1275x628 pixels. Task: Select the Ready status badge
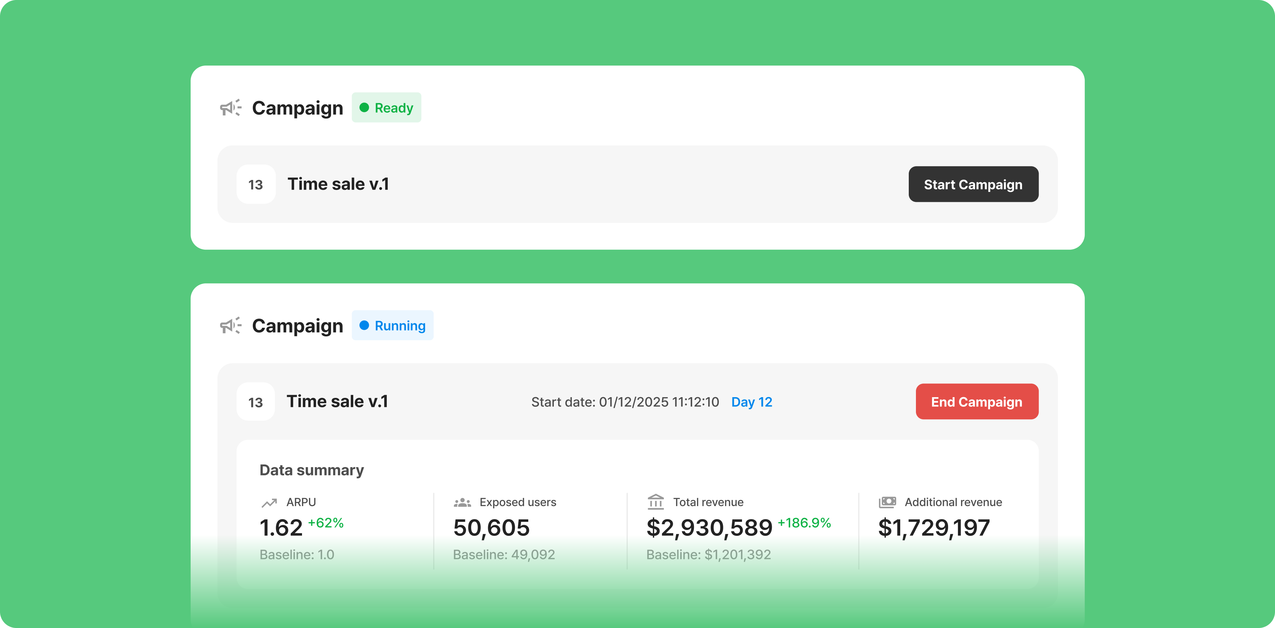click(x=386, y=107)
